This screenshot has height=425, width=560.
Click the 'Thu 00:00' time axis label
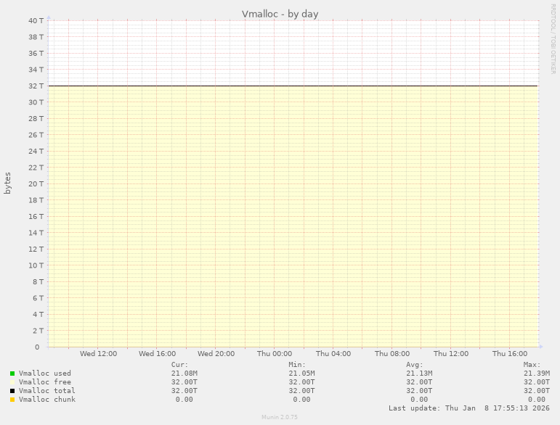[275, 354]
